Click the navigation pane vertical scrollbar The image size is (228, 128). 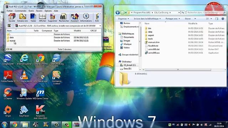pyautogui.click(x=140, y=41)
